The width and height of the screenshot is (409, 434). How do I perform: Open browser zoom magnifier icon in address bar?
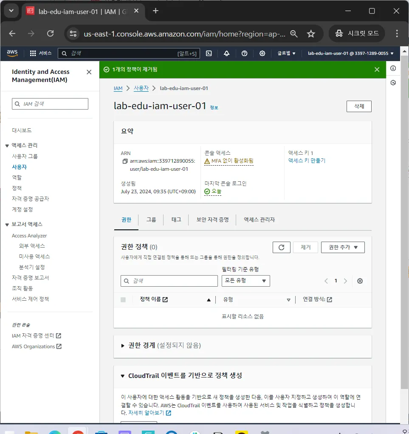coord(294,34)
